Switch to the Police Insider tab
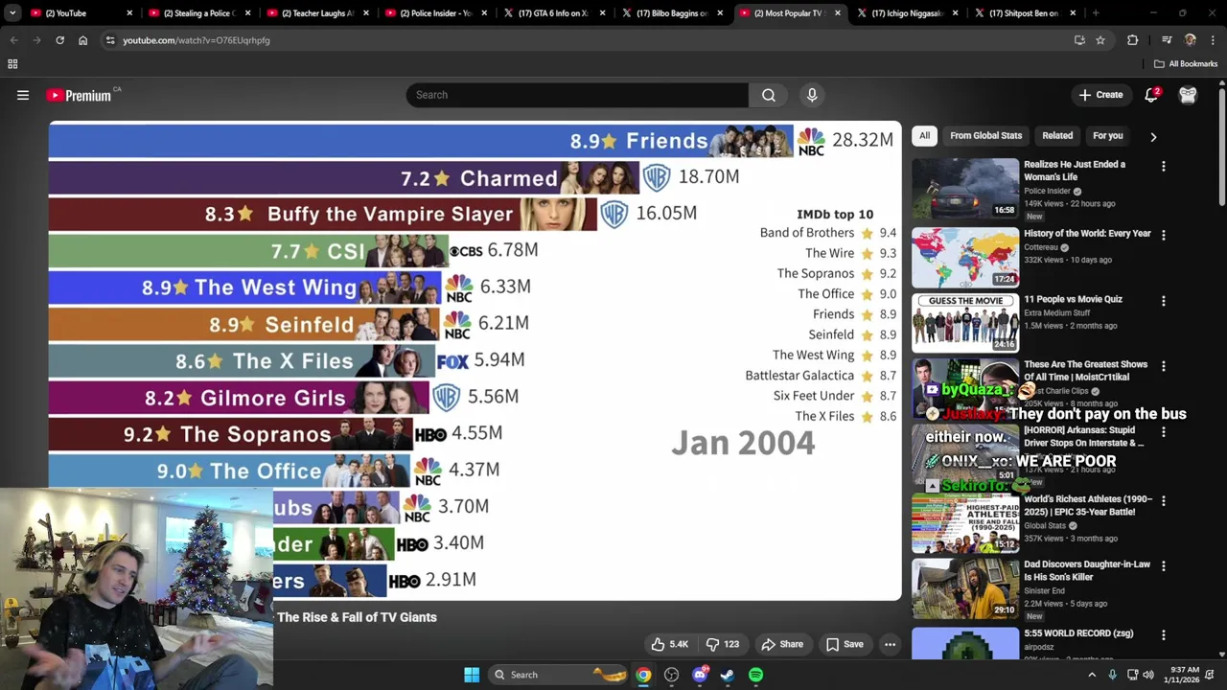The width and height of the screenshot is (1227, 690). tap(435, 13)
